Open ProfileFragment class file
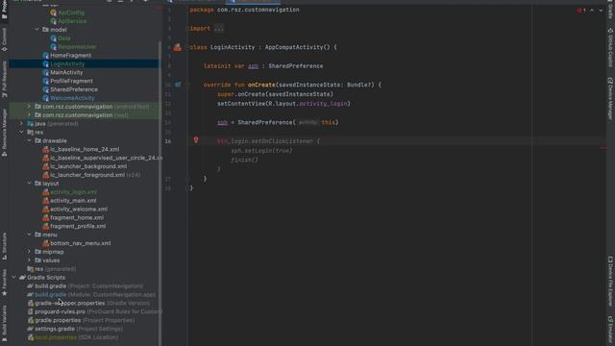This screenshot has width=615, height=346. (71, 81)
